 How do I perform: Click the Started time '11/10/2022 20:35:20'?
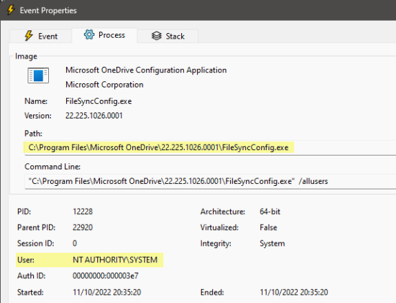coord(107,293)
